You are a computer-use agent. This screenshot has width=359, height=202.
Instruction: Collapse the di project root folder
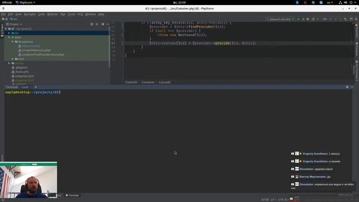pos(6,29)
